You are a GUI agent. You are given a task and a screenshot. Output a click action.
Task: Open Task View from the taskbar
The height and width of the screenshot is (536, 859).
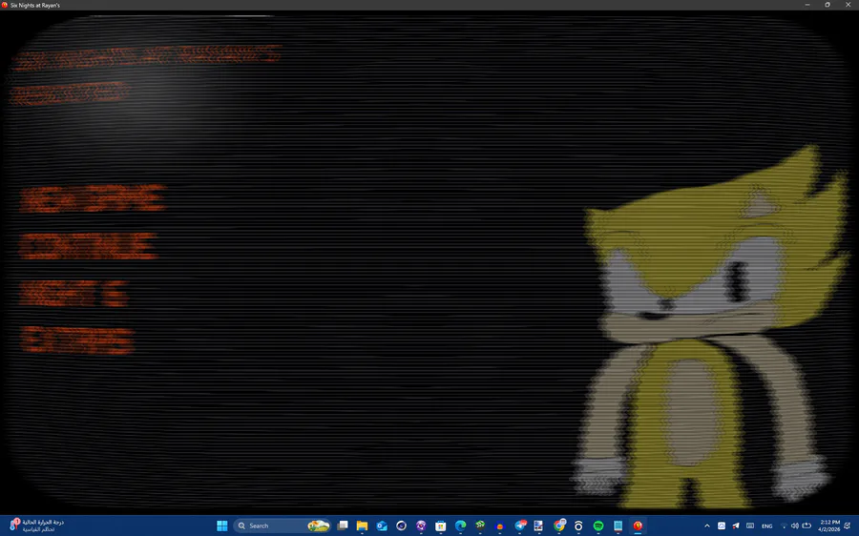coord(343,526)
